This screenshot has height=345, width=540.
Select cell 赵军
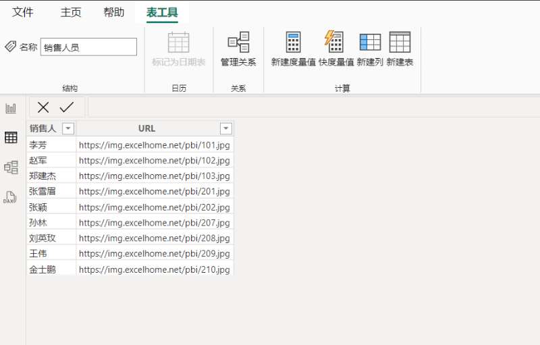pyautogui.click(x=51, y=161)
